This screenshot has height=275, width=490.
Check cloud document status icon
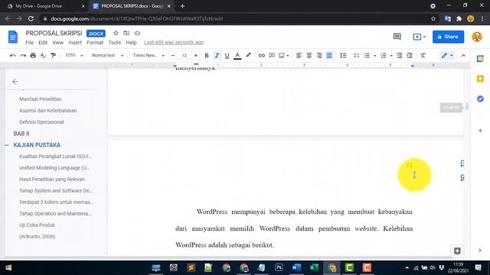click(x=137, y=33)
